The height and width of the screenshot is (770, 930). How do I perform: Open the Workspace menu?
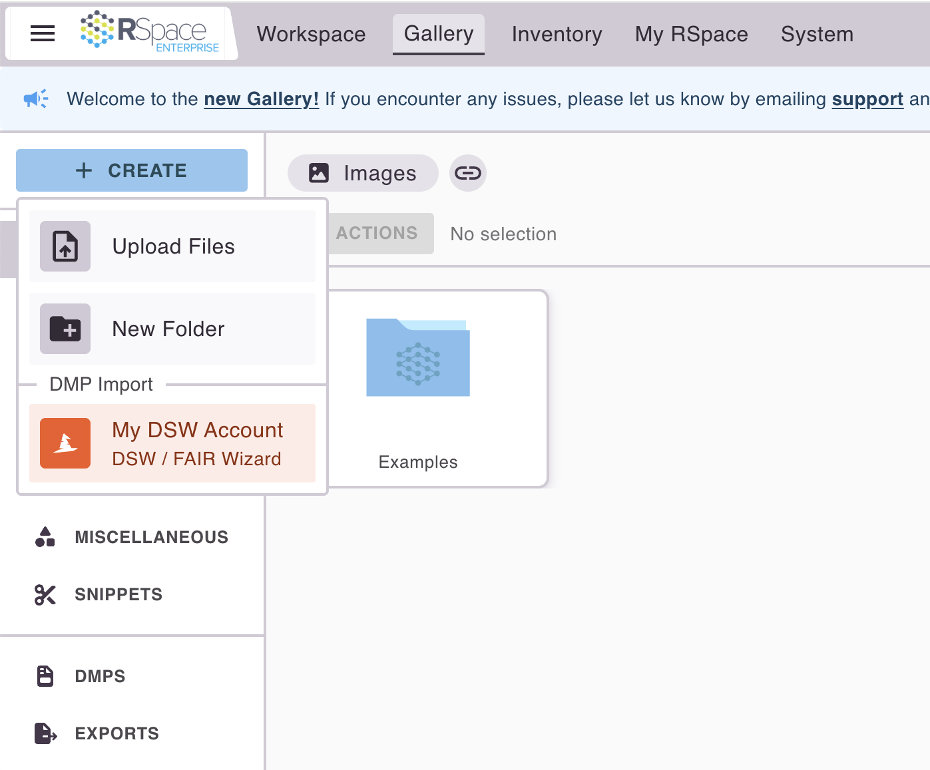point(311,34)
